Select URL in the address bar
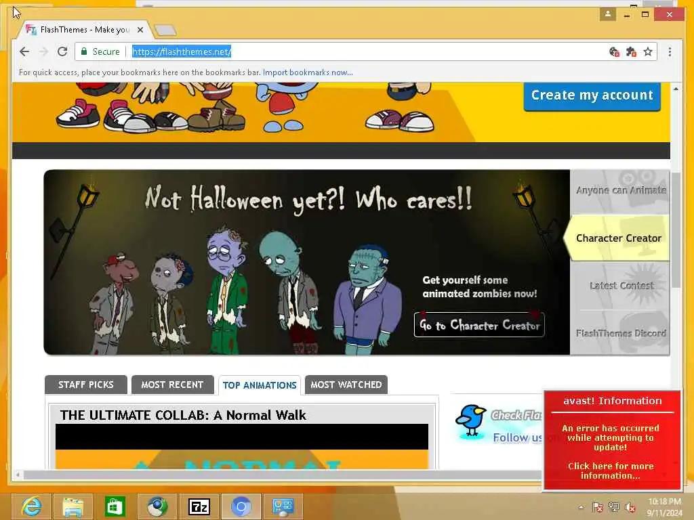The width and height of the screenshot is (694, 520). coord(182,51)
